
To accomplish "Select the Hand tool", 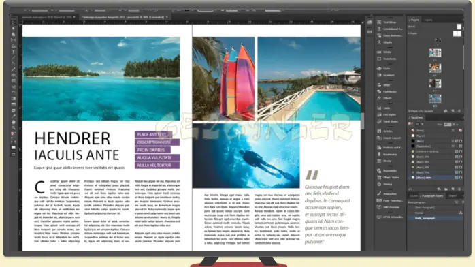I will coord(14,122).
